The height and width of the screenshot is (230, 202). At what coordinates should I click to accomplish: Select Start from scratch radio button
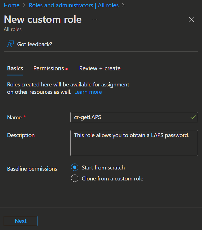(x=75, y=168)
